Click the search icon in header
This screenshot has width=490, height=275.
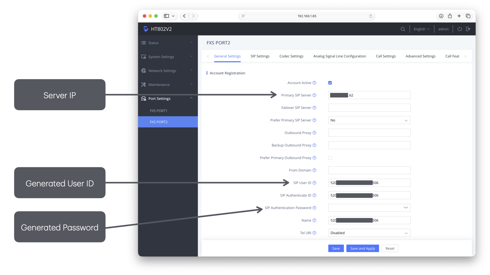(403, 29)
